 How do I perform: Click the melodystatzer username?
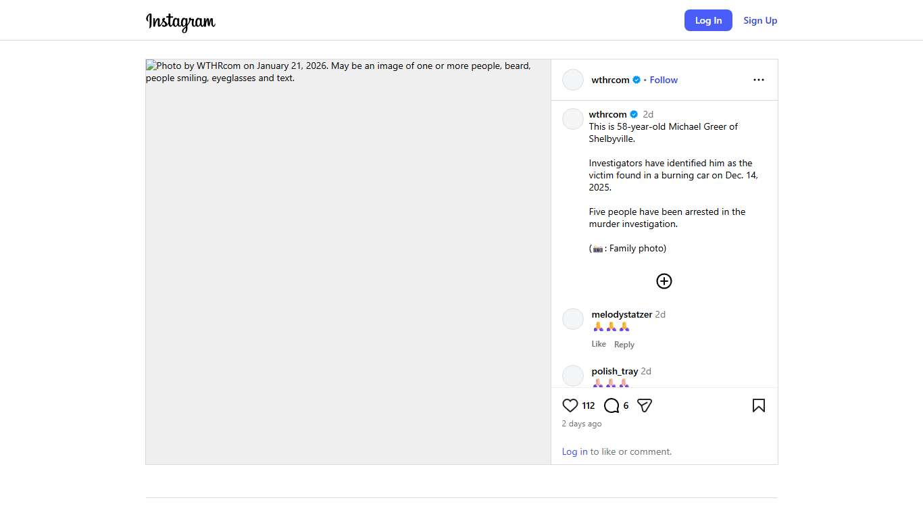(x=622, y=314)
